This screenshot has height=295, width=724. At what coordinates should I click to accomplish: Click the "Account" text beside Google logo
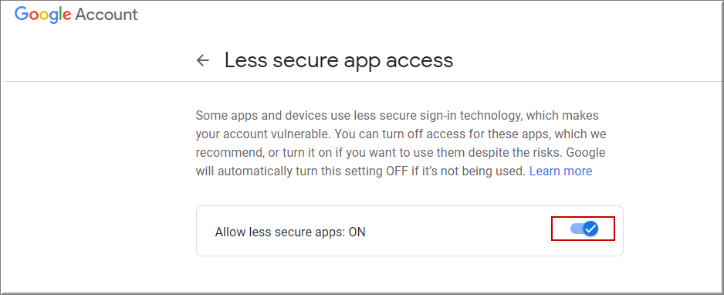(x=107, y=15)
